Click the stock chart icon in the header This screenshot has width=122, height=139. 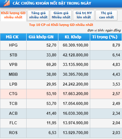[7, 3]
